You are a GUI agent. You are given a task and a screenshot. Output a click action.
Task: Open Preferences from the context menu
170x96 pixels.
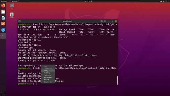[x=48, y=75]
